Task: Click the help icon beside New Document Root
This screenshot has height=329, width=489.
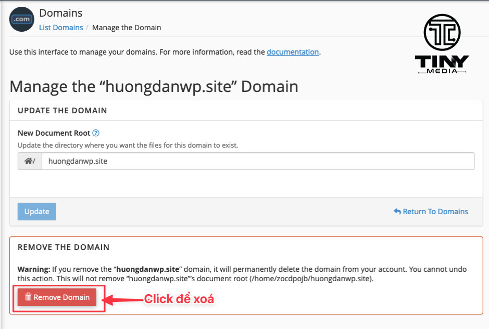Action: coord(96,133)
